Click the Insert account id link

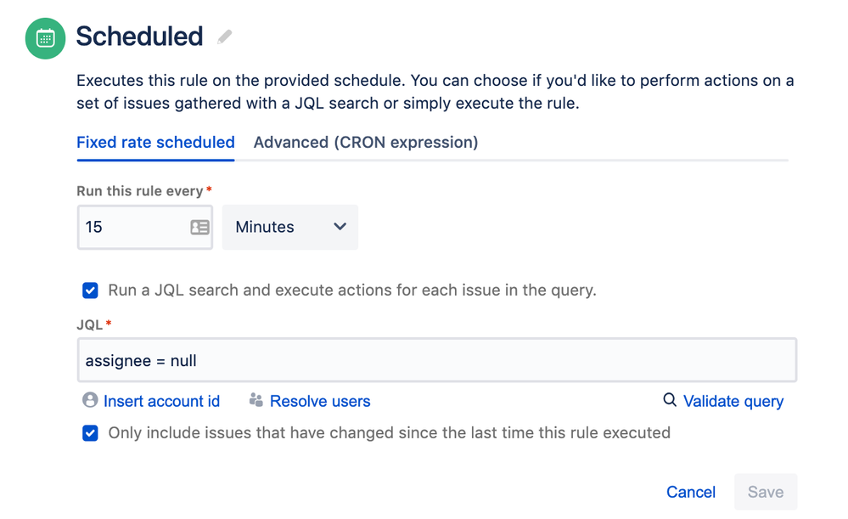[x=161, y=401]
